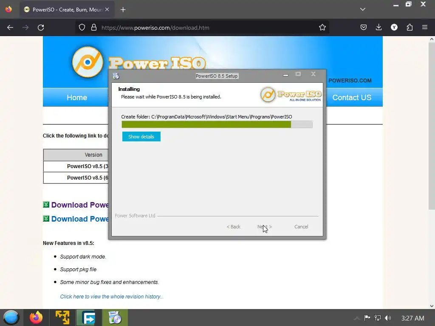The image size is (435, 326).
Task: Select the PowerISO - Create, Burn tab
Action: 67,10
